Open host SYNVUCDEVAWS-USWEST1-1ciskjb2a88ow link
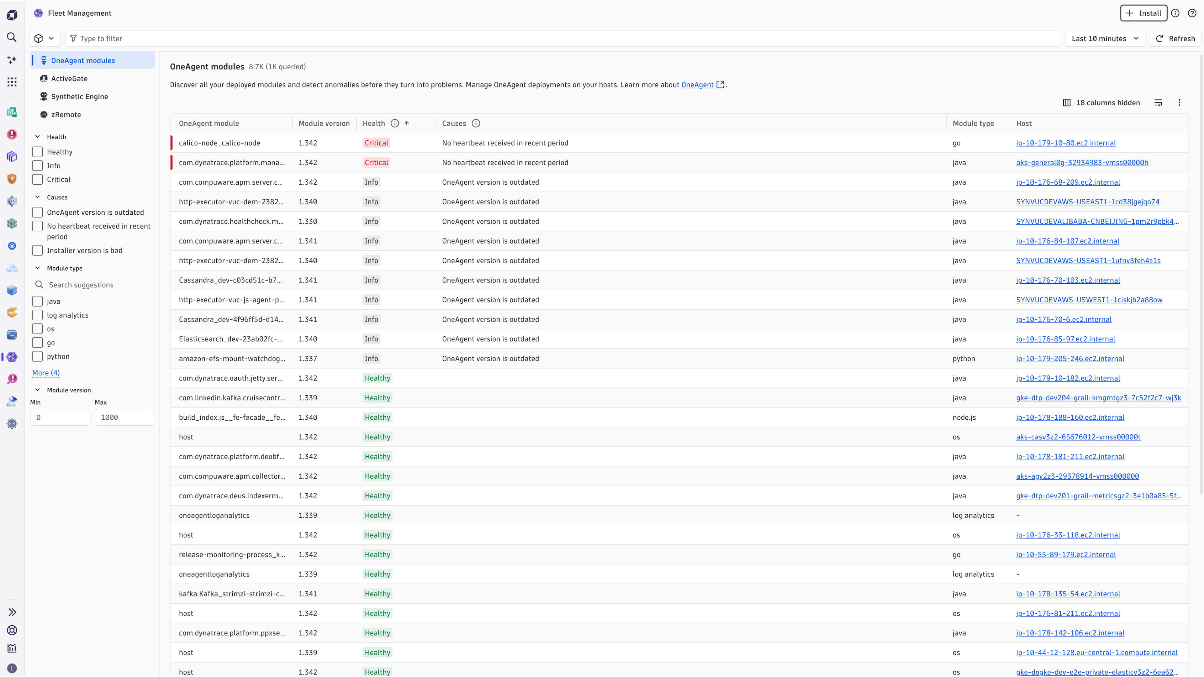Image resolution: width=1204 pixels, height=677 pixels. point(1089,300)
